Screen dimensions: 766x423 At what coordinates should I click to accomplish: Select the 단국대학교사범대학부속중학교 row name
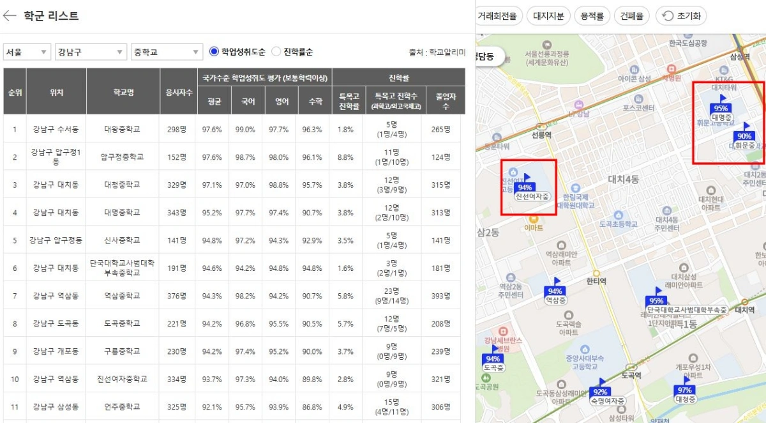click(122, 268)
